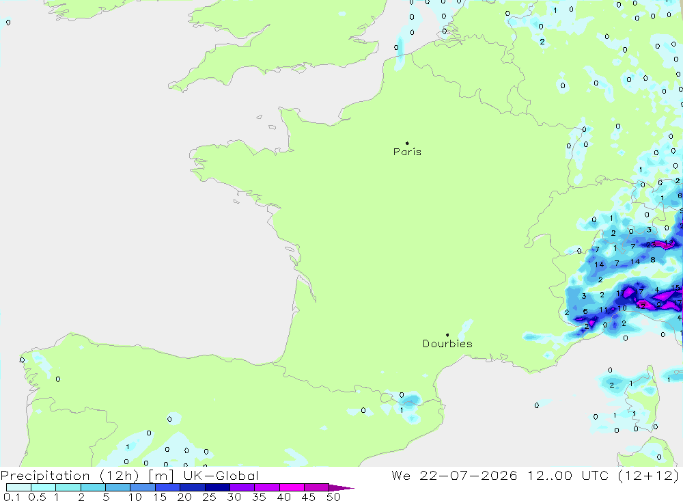This screenshot has width=683, height=501.
Task: Click the forecast date 22-07-2026 text
Action: (x=469, y=476)
